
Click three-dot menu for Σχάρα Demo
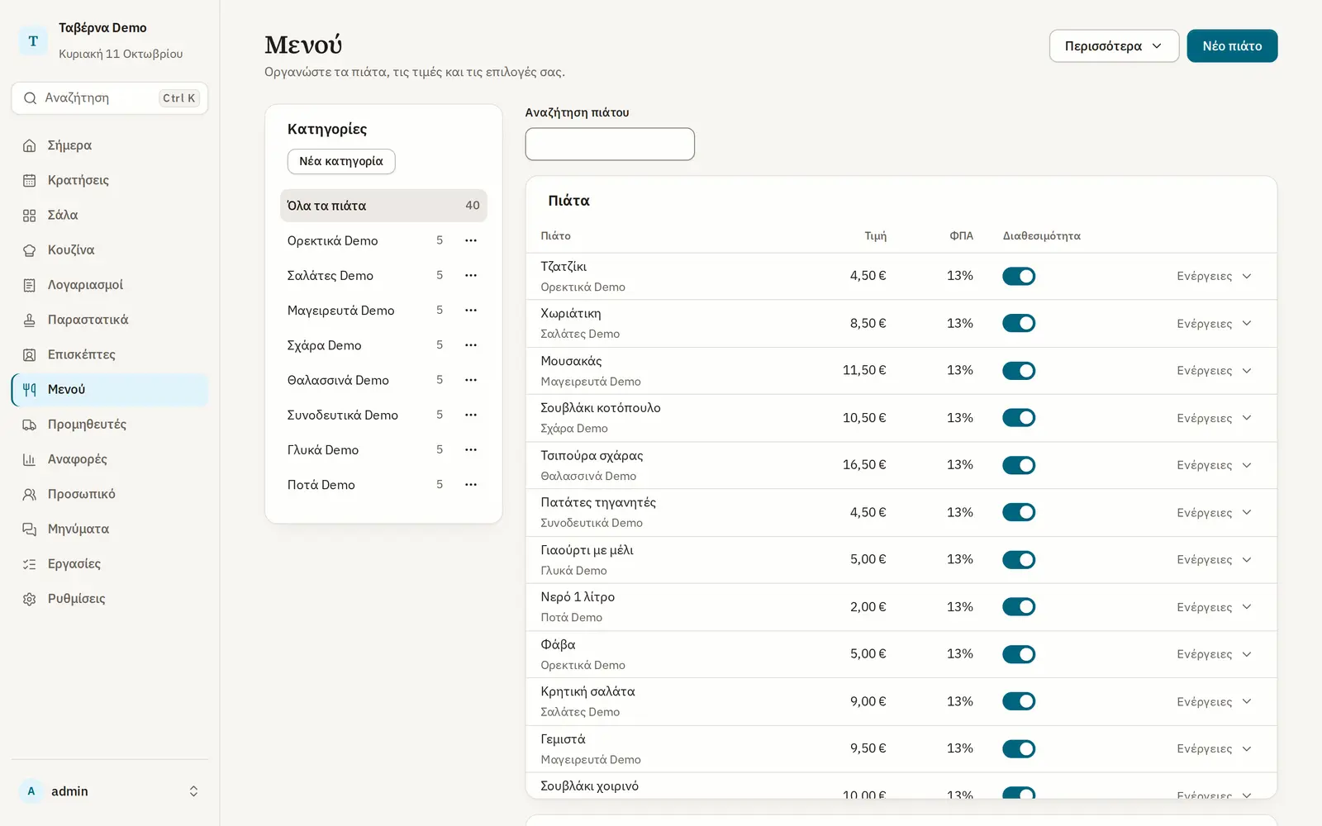pos(471,345)
